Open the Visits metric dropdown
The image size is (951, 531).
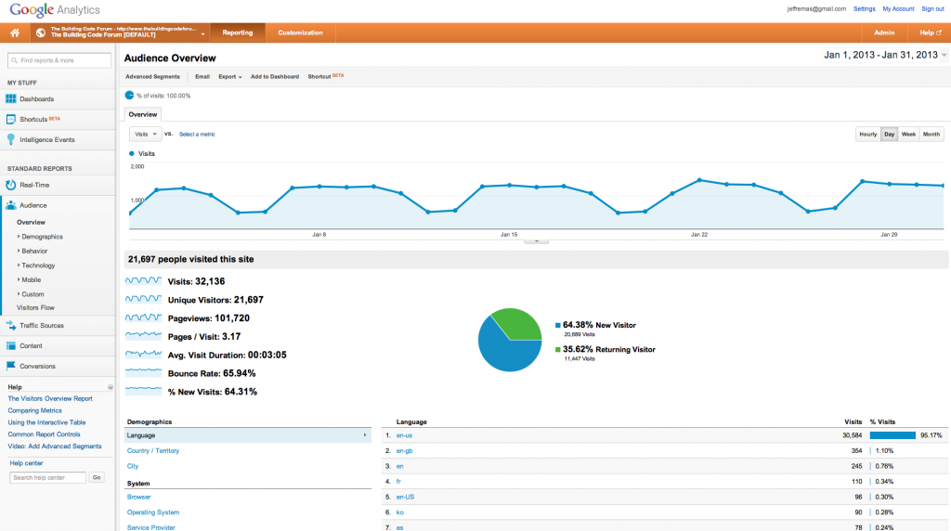(x=145, y=135)
